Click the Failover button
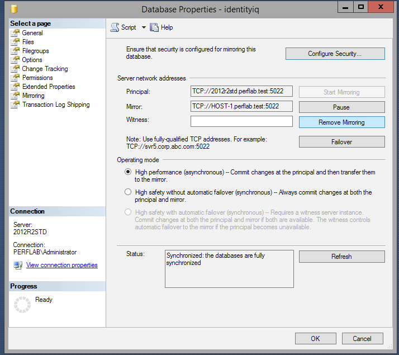Viewport: 399px width, 355px height. 341,142
